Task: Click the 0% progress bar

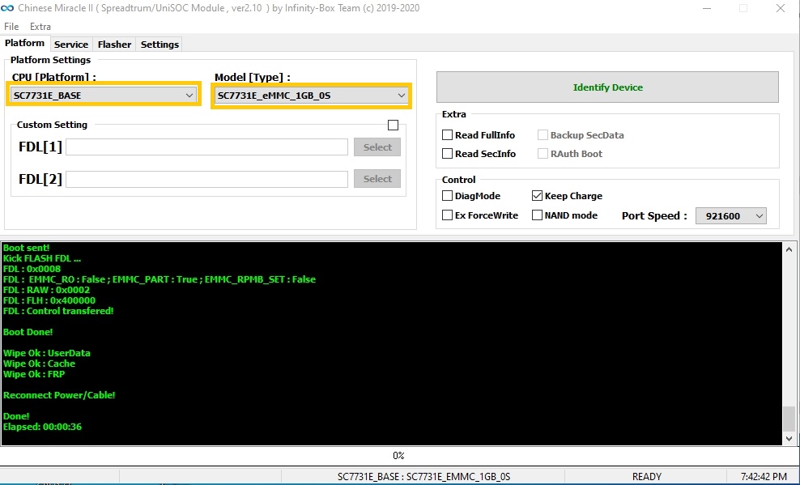Action: [x=398, y=455]
